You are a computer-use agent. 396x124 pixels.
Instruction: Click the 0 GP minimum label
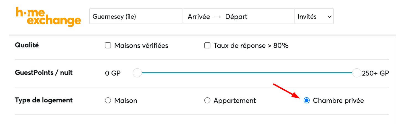click(x=113, y=73)
